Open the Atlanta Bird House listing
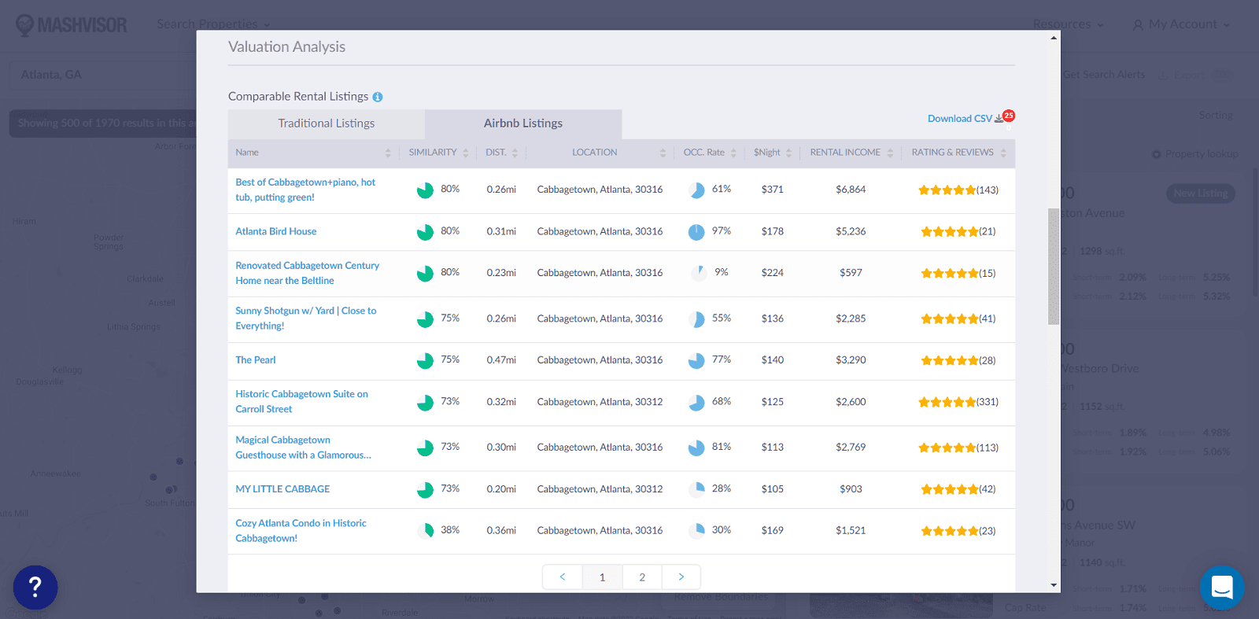The image size is (1259, 619). coord(276,231)
